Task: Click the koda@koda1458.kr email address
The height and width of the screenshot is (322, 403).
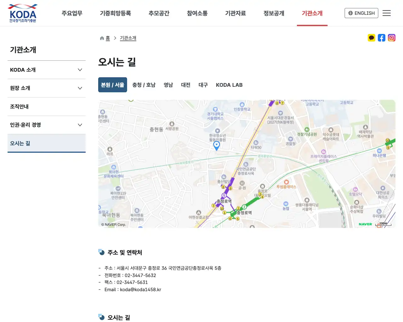Action: click(141, 289)
